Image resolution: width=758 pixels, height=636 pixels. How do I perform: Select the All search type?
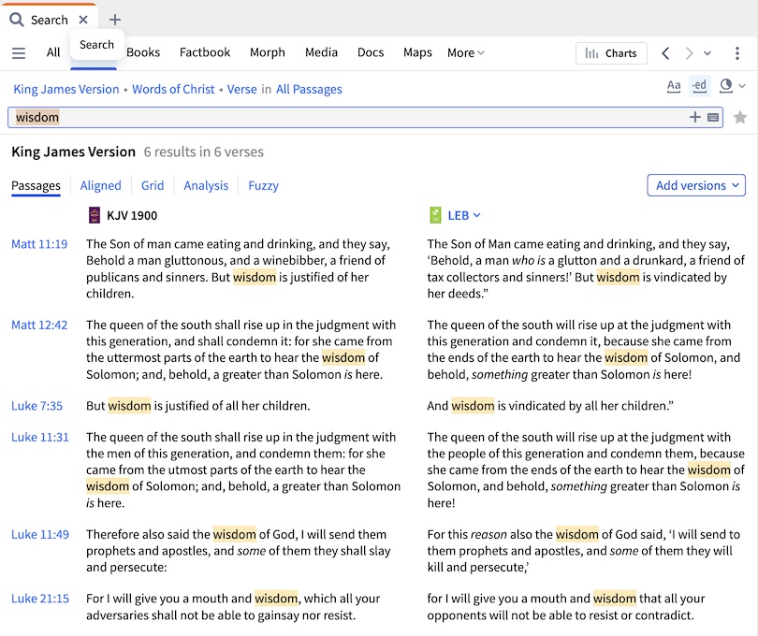click(x=53, y=52)
